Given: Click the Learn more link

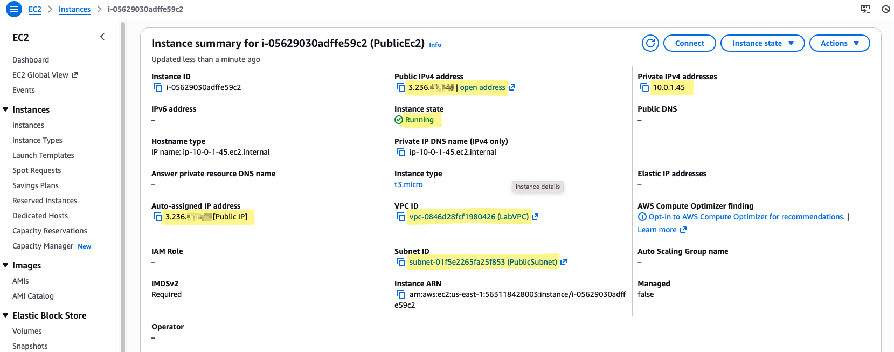Looking at the screenshot, I should 657,230.
